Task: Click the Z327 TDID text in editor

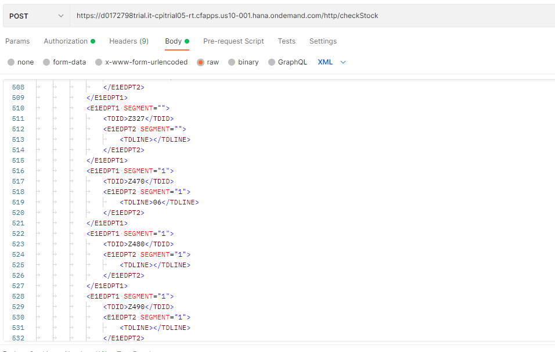Action: pyautogui.click(x=136, y=118)
